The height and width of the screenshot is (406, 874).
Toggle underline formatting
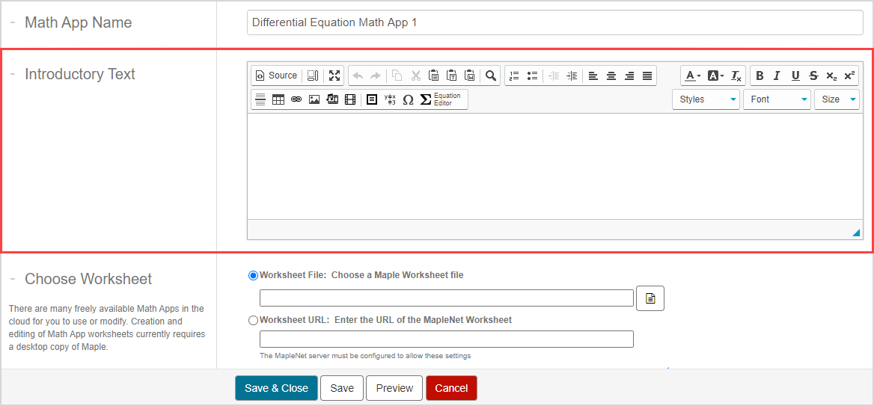point(795,76)
